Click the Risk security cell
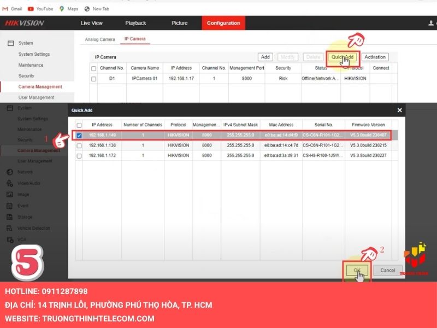 [283, 79]
